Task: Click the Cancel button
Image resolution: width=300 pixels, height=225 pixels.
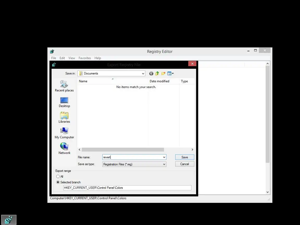Action: (x=185, y=164)
